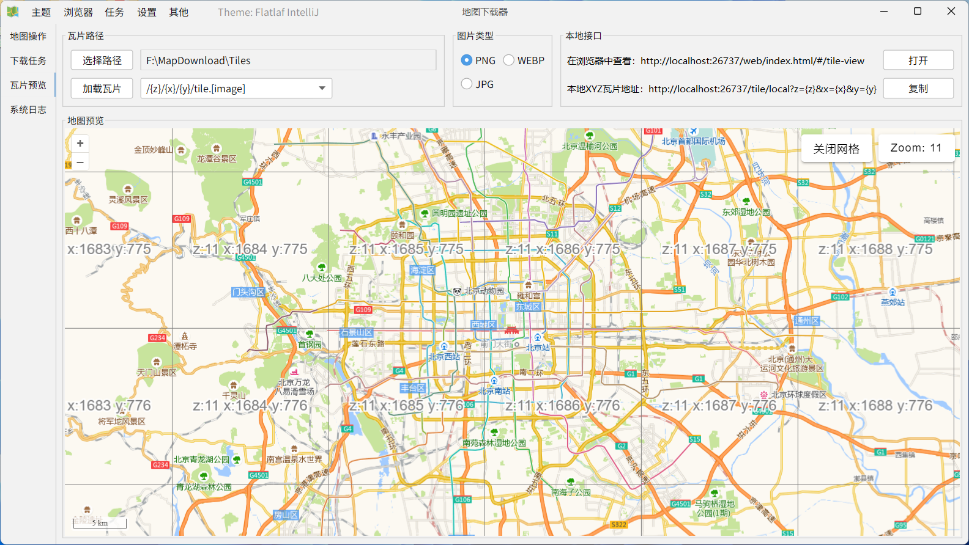Click the 金顶妙峰山 scenic icon
969x545 pixels.
181,150
